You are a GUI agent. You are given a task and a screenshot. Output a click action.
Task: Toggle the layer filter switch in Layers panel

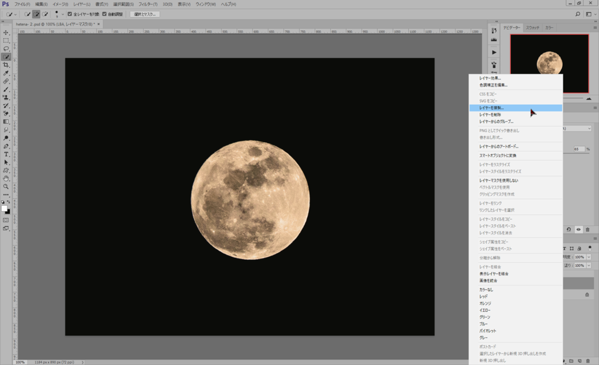pos(590,248)
